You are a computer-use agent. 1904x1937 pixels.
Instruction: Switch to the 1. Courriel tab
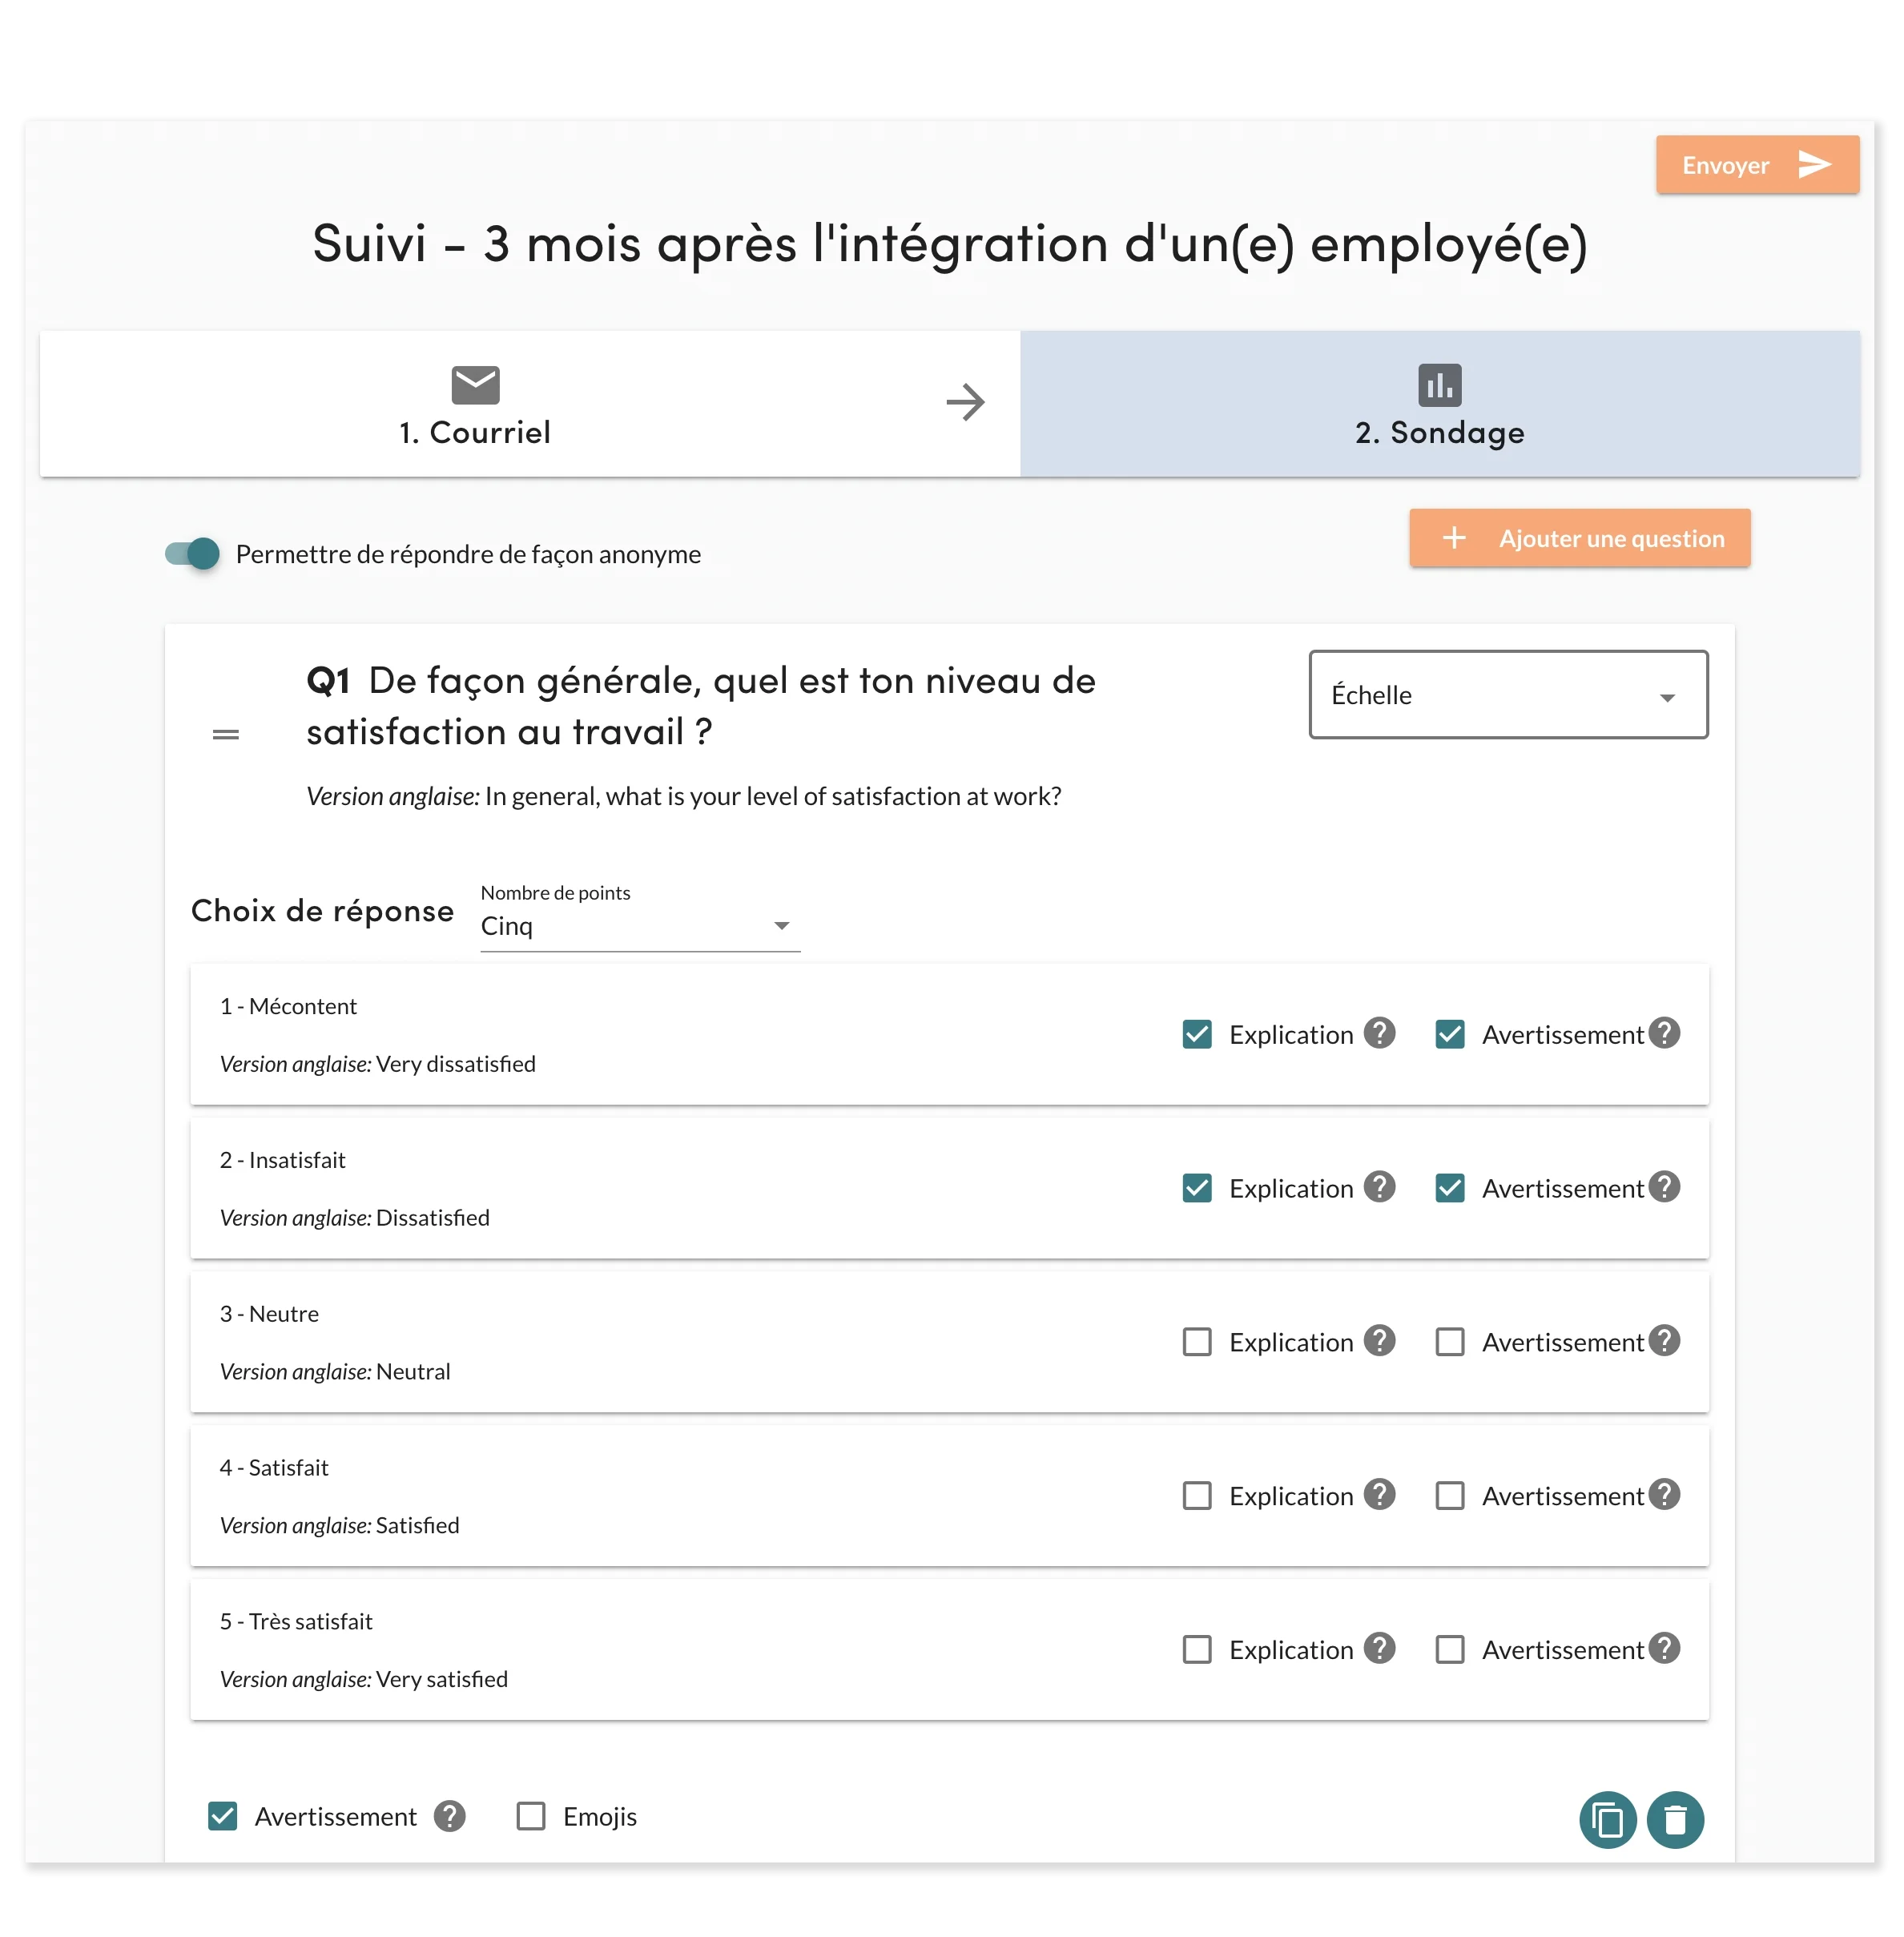pos(475,404)
